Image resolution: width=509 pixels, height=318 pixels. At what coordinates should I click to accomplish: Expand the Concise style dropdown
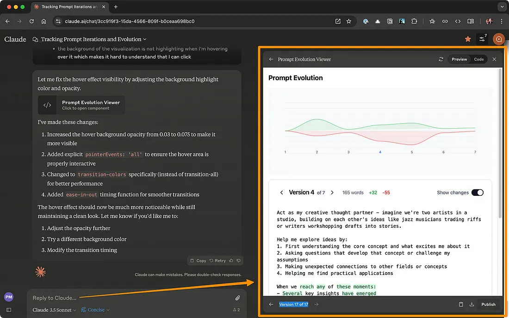pyautogui.click(x=96, y=310)
